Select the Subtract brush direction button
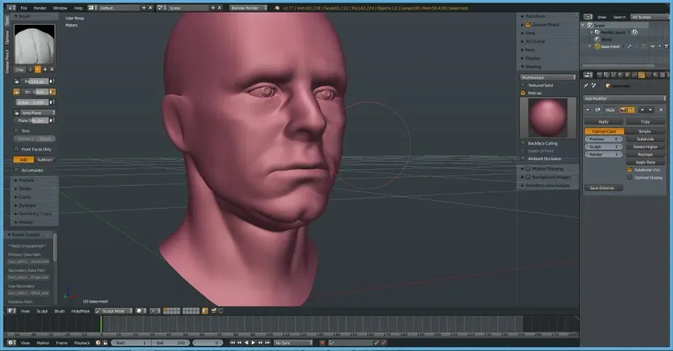673x351 pixels. (x=45, y=159)
